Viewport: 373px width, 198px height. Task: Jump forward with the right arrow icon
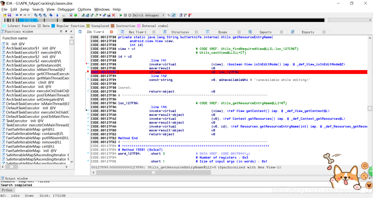[25, 15]
